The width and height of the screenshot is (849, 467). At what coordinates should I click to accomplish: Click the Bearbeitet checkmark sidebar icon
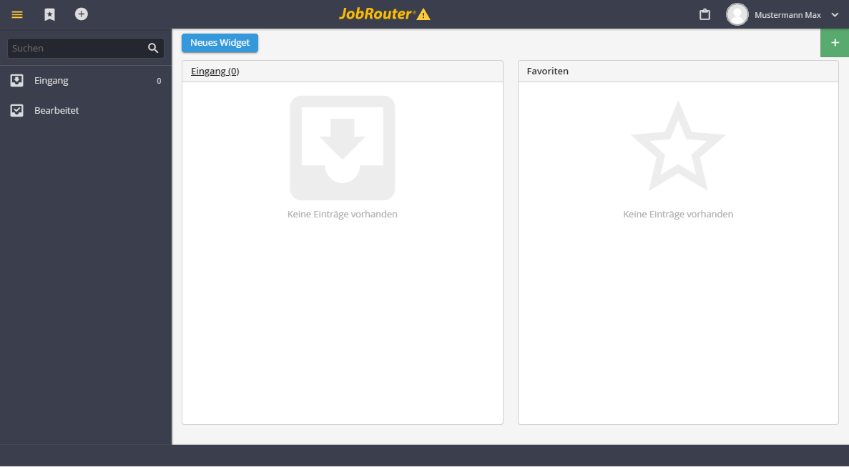[x=16, y=110]
